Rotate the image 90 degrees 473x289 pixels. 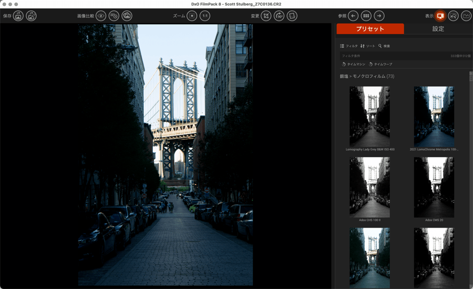tap(279, 16)
